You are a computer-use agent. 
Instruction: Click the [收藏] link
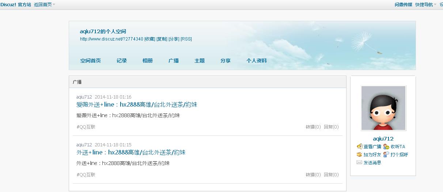150,39
